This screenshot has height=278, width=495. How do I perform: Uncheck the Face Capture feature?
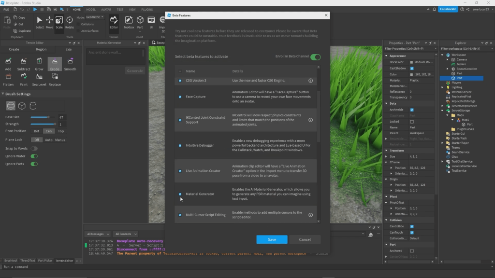(180, 97)
